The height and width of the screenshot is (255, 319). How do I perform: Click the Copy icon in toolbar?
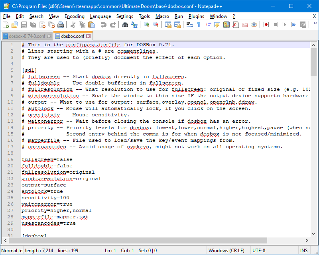pyautogui.click(x=82, y=25)
